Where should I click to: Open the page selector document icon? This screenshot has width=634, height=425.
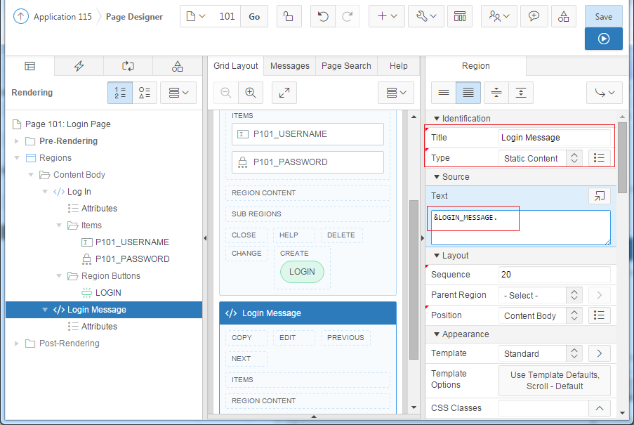tap(196, 17)
